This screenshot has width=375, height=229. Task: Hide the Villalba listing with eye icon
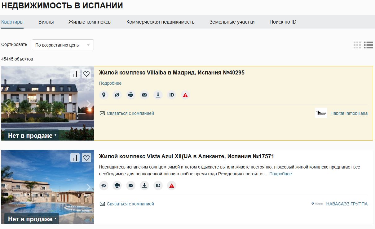tap(117, 95)
